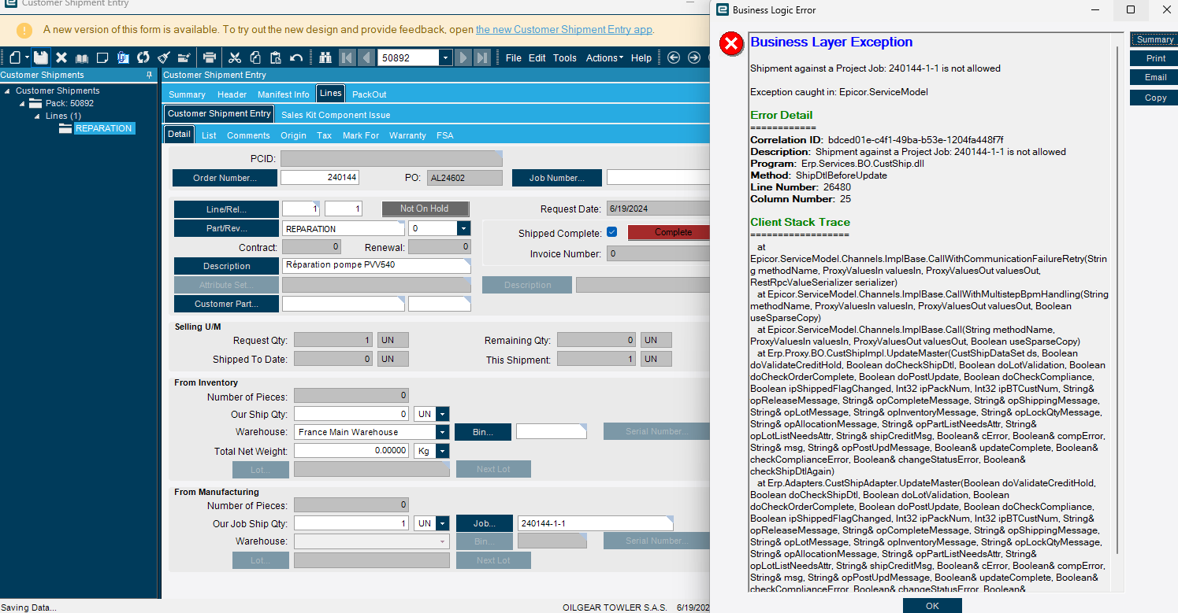Click the Copy button in the error dialog
The width and height of the screenshot is (1178, 613).
tap(1155, 98)
